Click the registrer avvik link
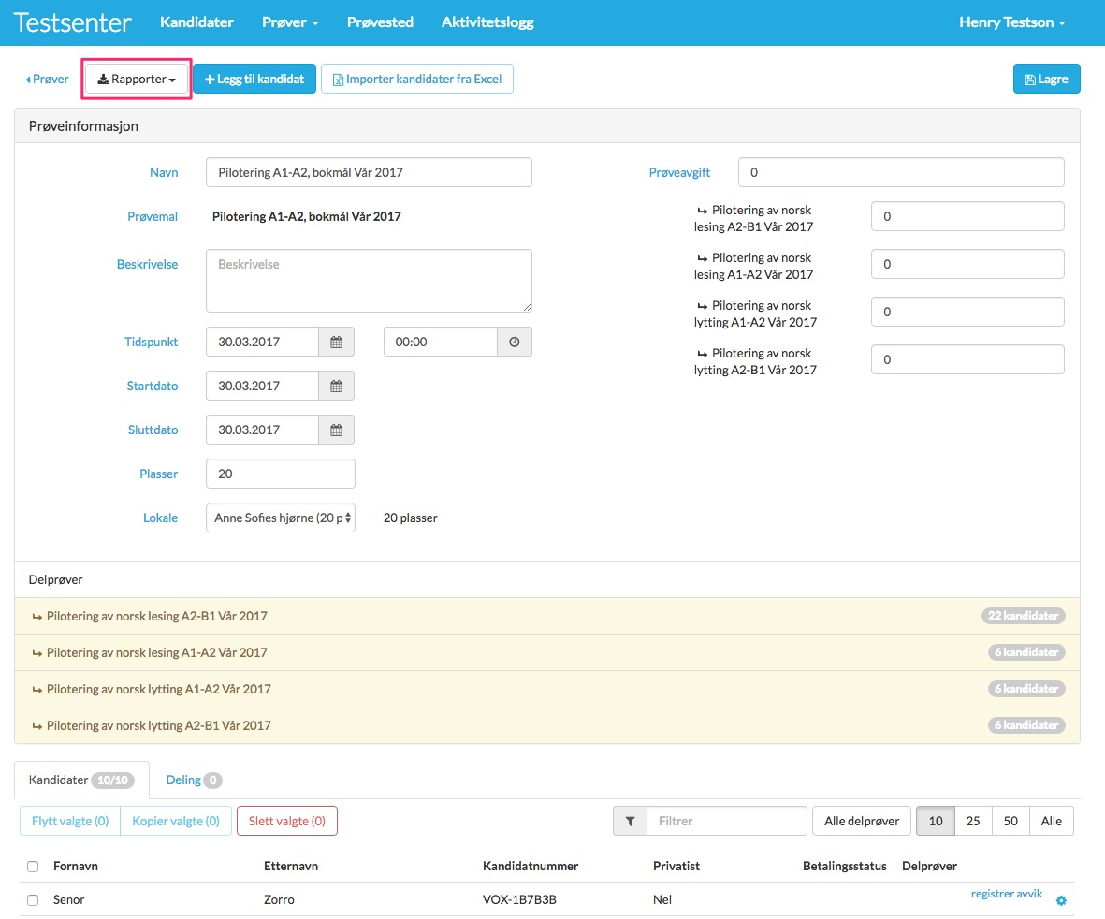Viewport: 1105px width, 919px height. click(x=1007, y=894)
